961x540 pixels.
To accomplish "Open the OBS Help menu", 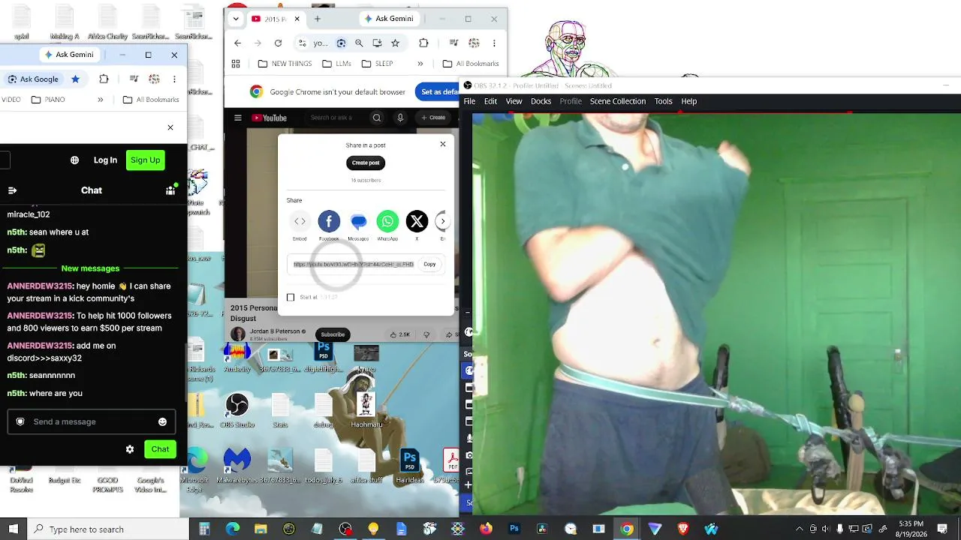I will click(x=688, y=101).
